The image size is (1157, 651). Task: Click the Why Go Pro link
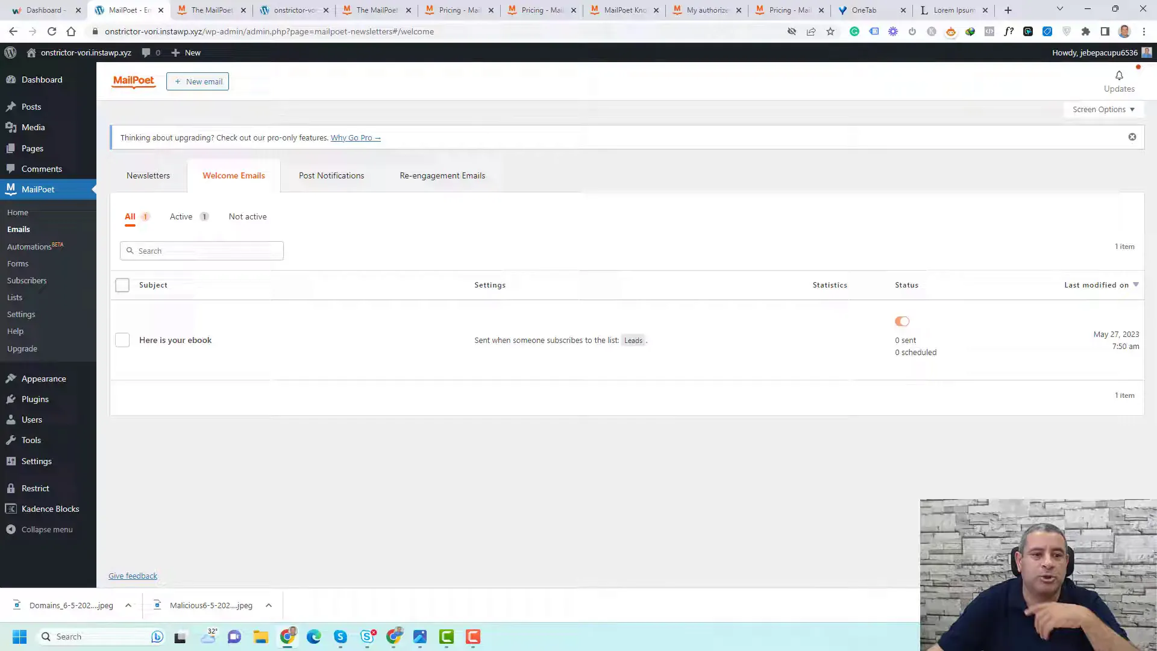355,137
